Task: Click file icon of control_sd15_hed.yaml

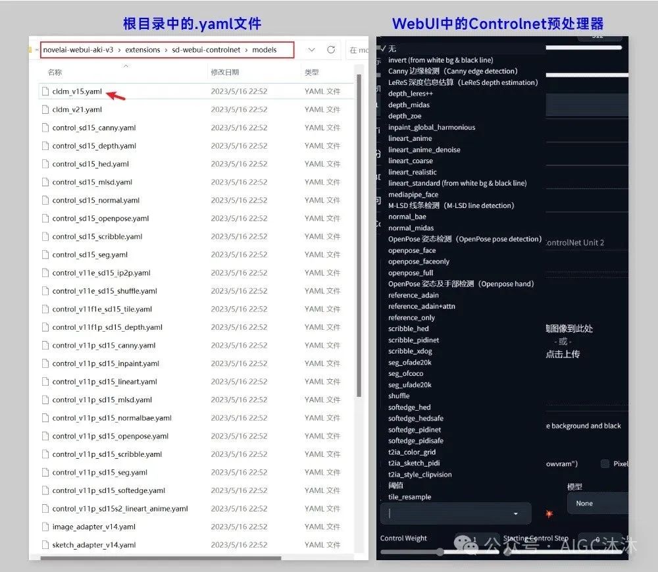Action: pyautogui.click(x=45, y=164)
